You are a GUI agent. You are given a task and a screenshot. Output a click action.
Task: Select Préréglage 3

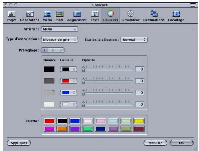click(60, 50)
